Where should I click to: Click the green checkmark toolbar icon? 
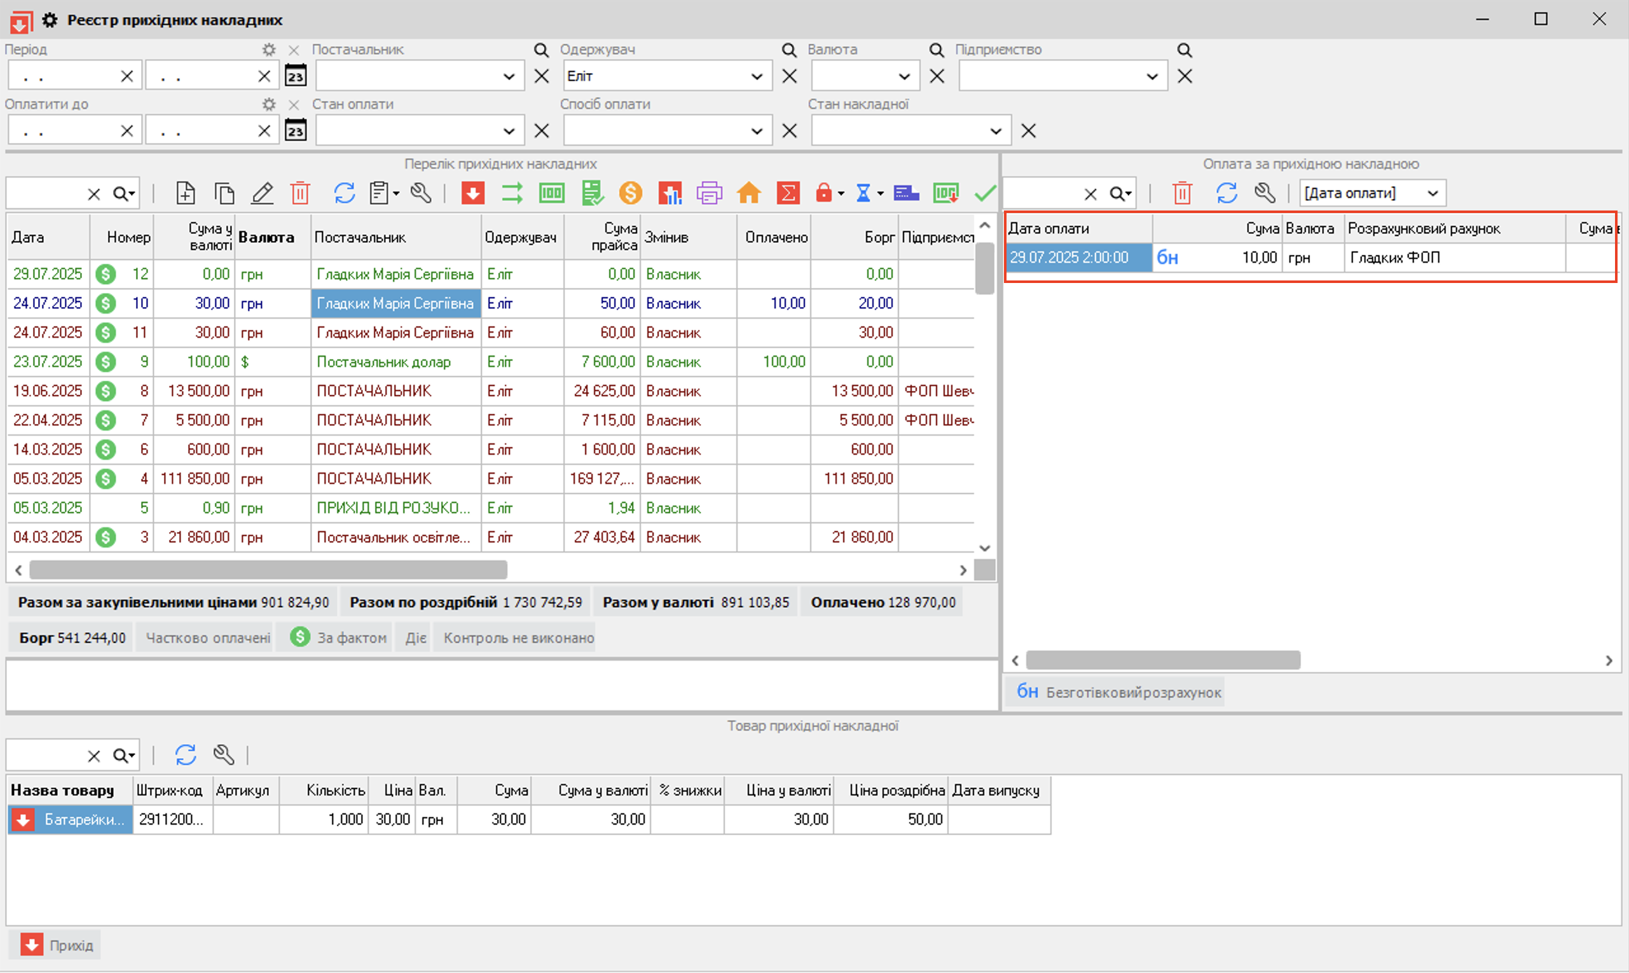tap(985, 193)
